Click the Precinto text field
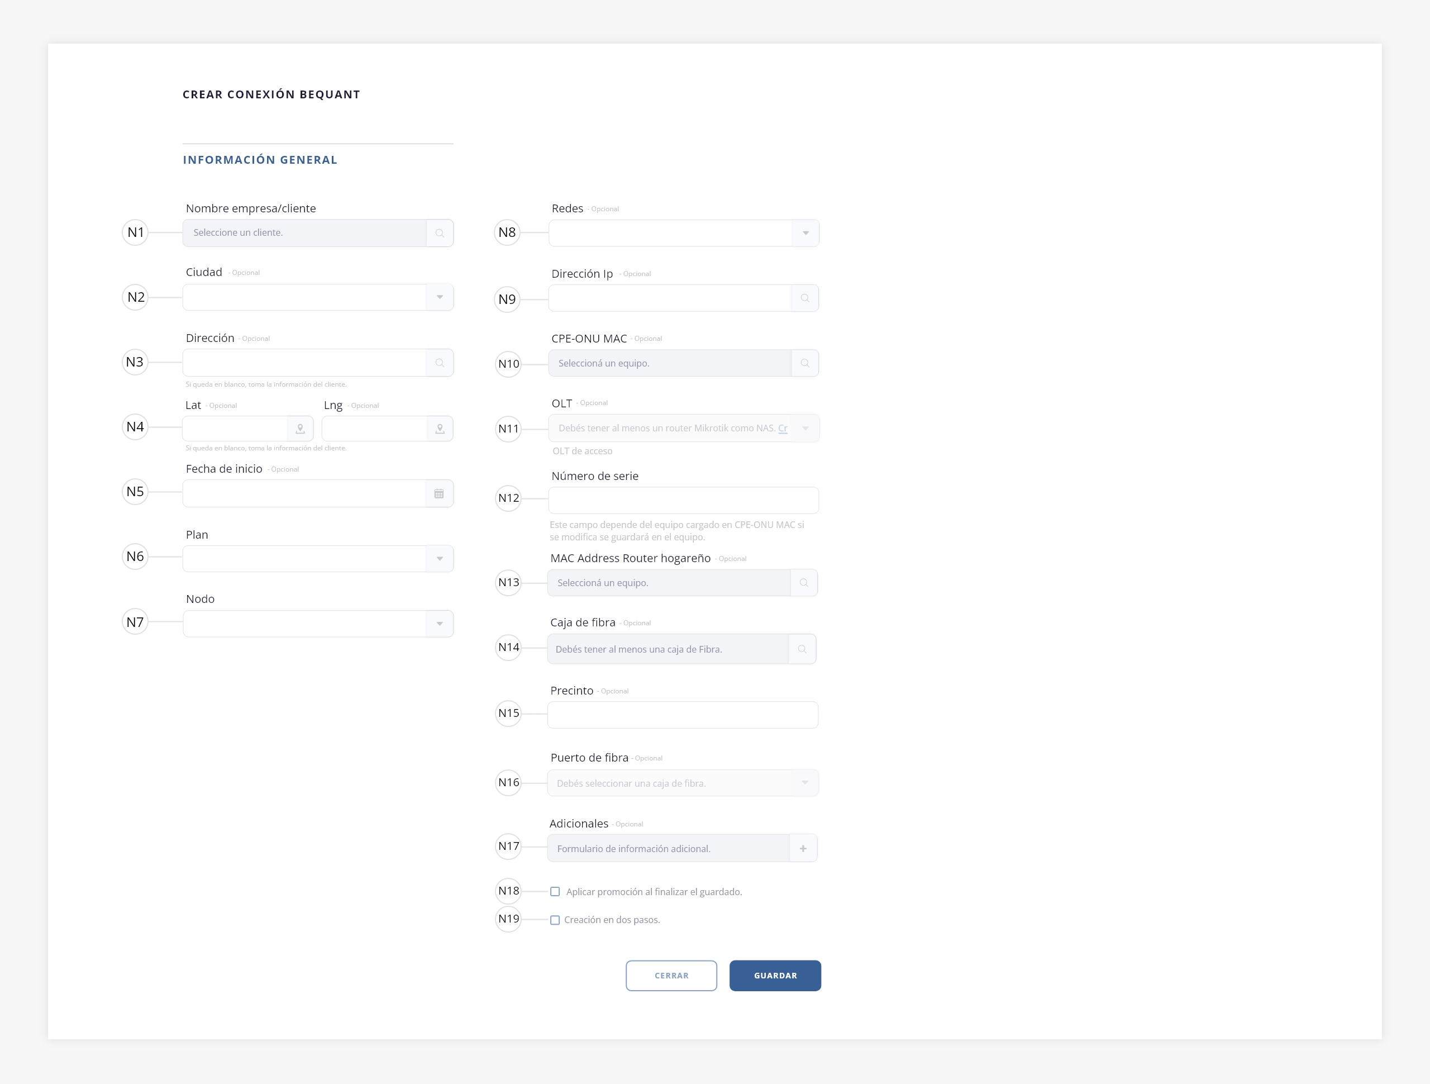The width and height of the screenshot is (1430, 1084). (683, 715)
